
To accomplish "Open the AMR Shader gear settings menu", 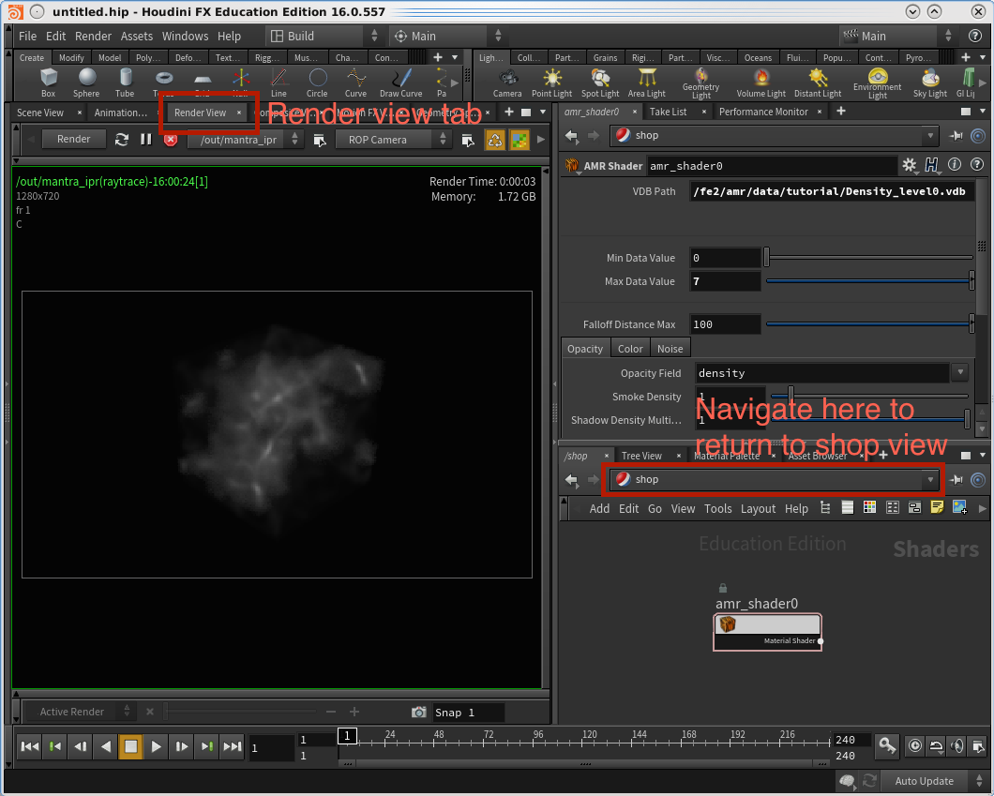I will point(909,166).
